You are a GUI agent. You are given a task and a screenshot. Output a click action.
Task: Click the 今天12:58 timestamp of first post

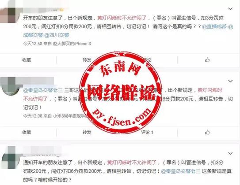[33, 44]
